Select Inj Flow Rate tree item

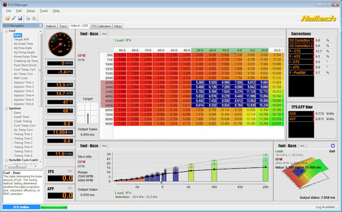[x=23, y=48]
